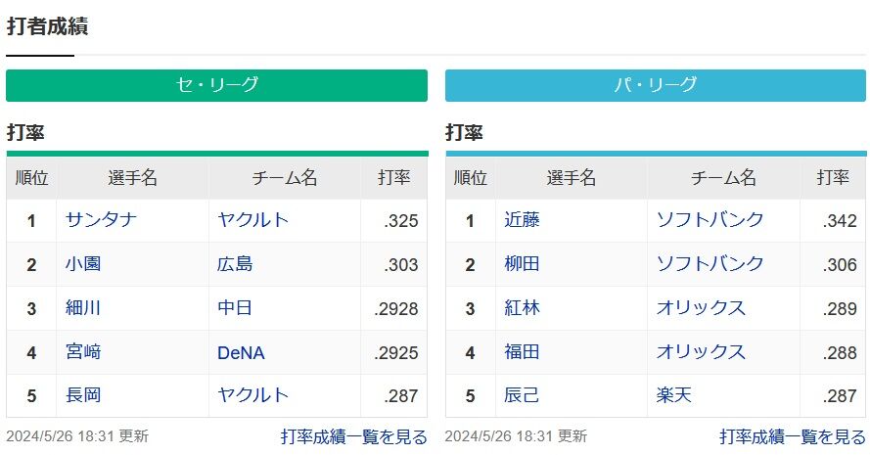Open team link 広島
This screenshot has width=870, height=455.
(x=235, y=264)
